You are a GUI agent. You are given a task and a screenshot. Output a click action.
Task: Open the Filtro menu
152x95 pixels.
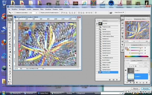42,9
